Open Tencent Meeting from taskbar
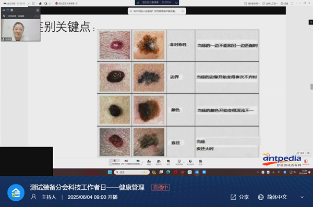 [197, 172]
